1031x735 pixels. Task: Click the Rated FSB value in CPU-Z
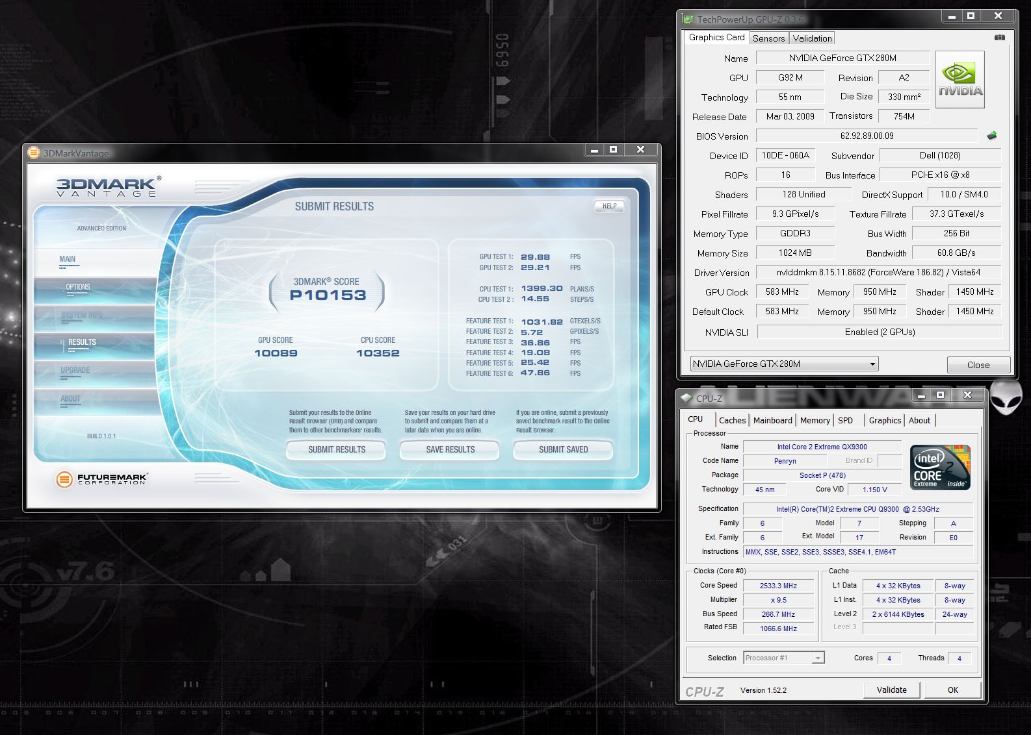pos(778,629)
